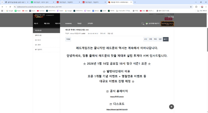Image resolution: width=208 pixels, height=113 pixels.
Task: Open the RANKING menu item
Action: pyautogui.click(x=68, y=23)
